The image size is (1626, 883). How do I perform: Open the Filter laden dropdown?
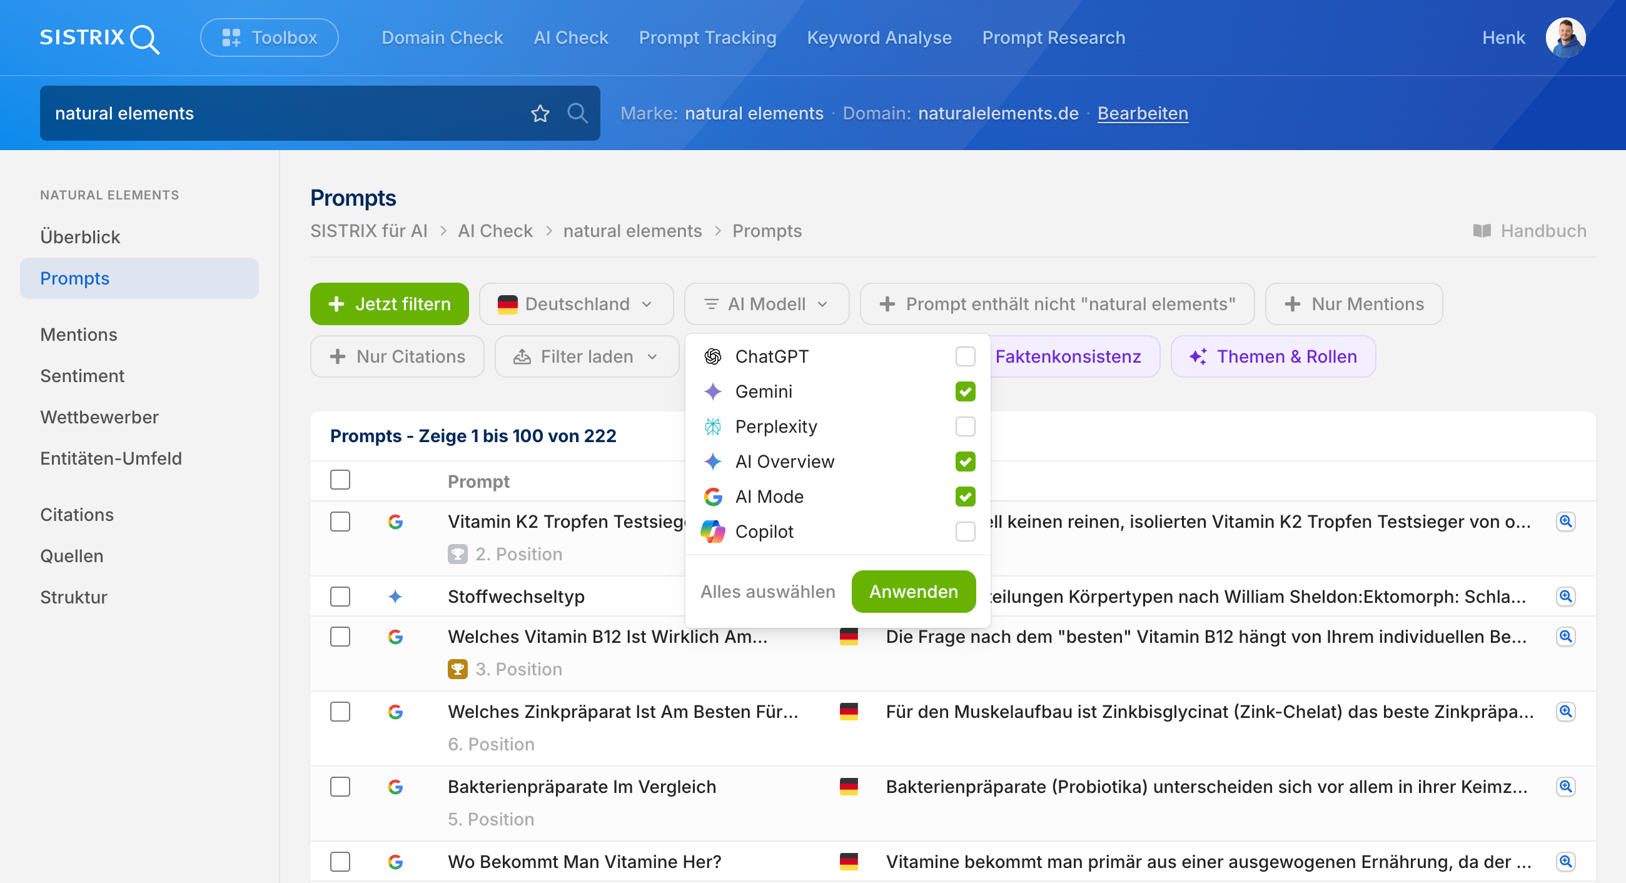point(587,356)
